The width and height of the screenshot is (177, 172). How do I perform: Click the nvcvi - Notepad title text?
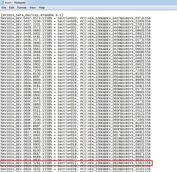15,2
